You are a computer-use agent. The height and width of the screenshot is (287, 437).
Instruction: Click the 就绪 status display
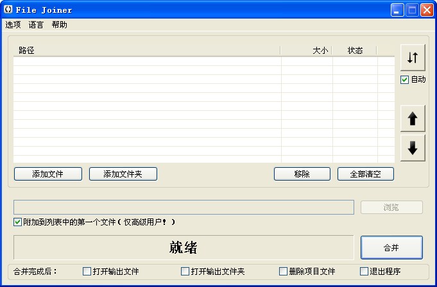tap(184, 247)
